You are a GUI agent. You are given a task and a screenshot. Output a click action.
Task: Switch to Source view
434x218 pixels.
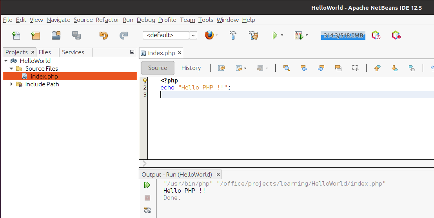tap(158, 68)
